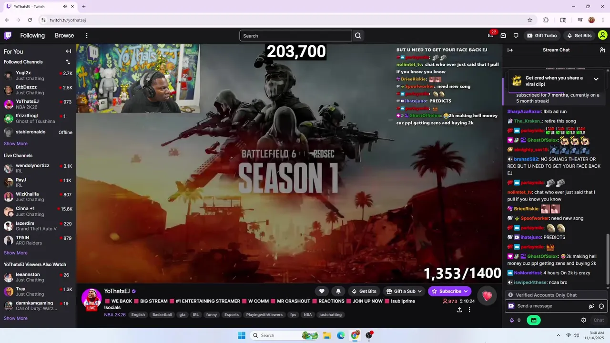Toggle channel notifications bell
The height and width of the screenshot is (343, 610).
[x=338, y=291]
